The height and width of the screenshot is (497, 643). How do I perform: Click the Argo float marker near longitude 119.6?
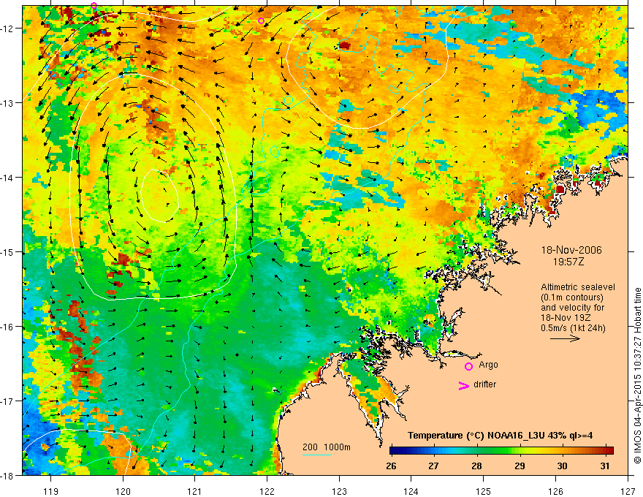click(x=94, y=6)
